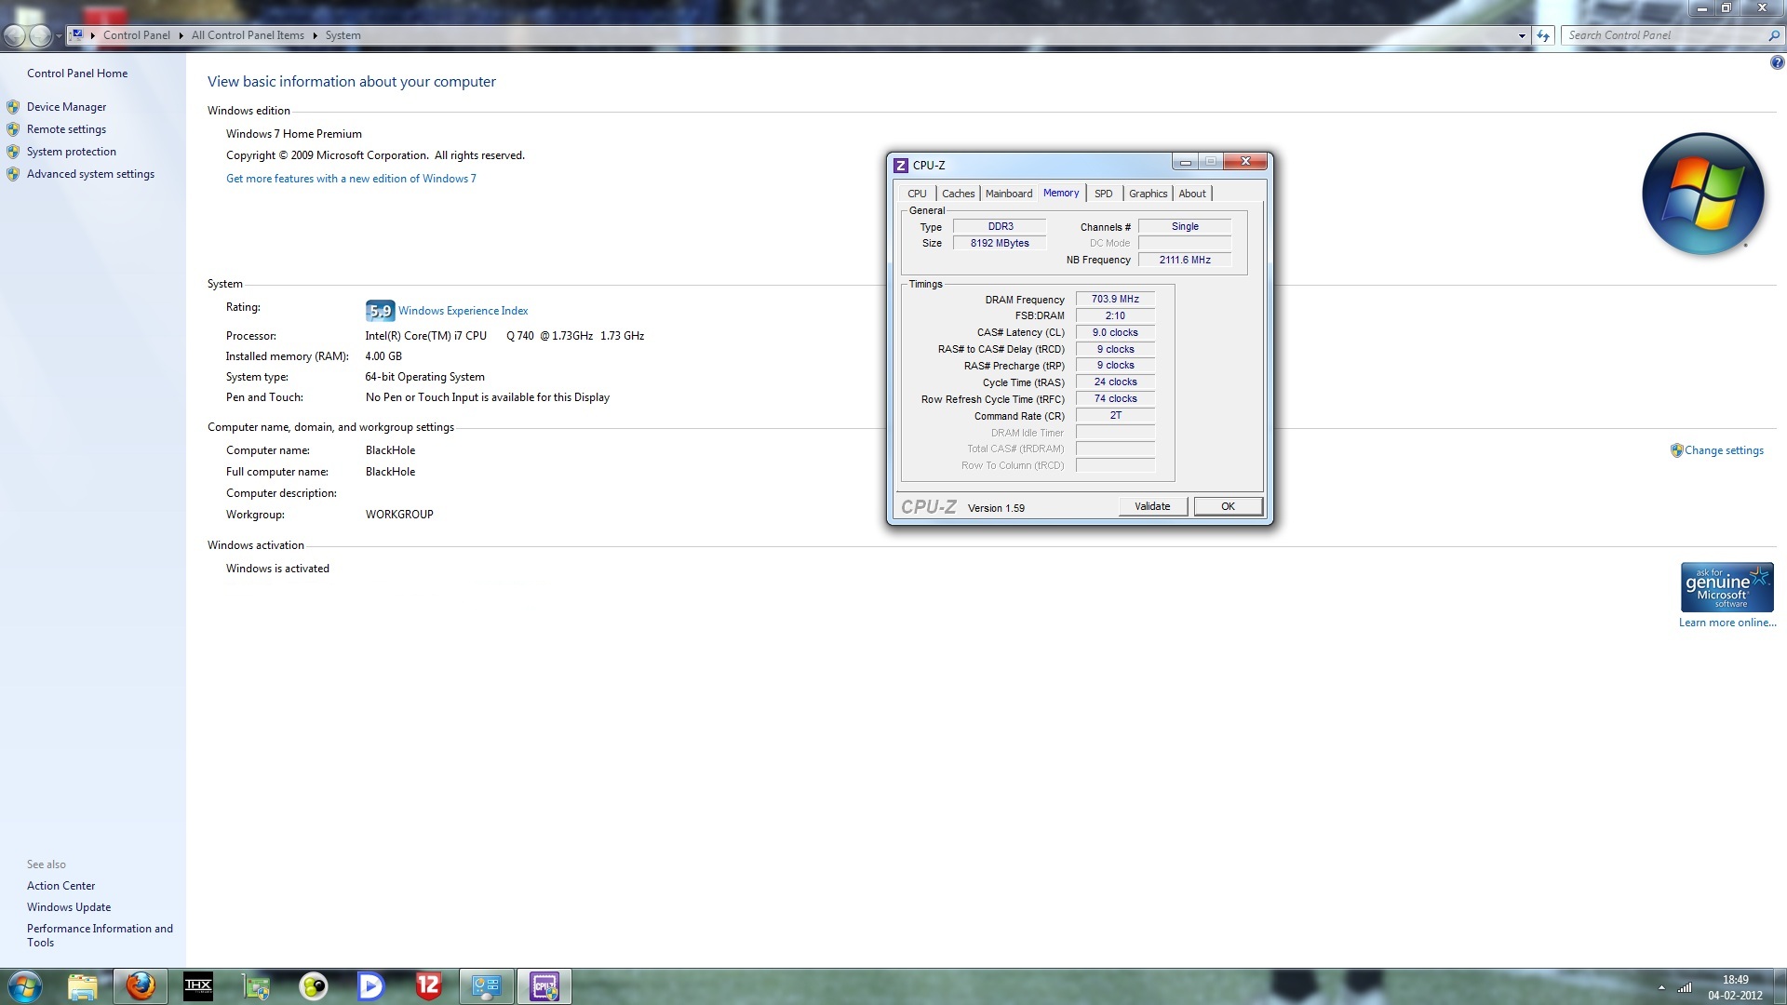Open System protection
Image resolution: width=1787 pixels, height=1005 pixels.
pos(72,152)
